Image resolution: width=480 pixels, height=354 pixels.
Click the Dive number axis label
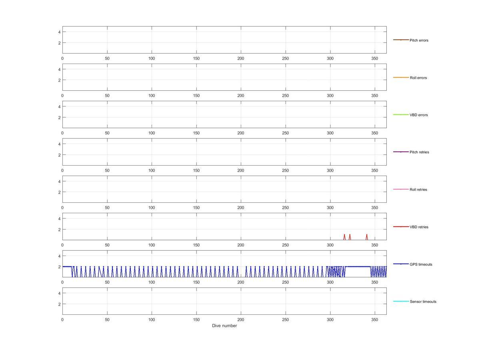pos(224,326)
